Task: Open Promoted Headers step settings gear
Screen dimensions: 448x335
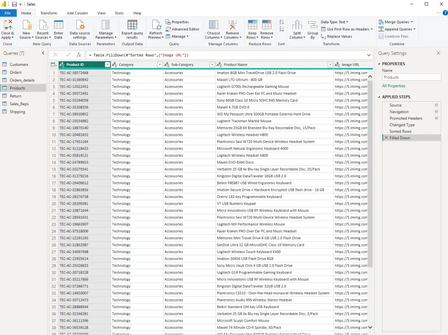Action: pyautogui.click(x=436, y=118)
